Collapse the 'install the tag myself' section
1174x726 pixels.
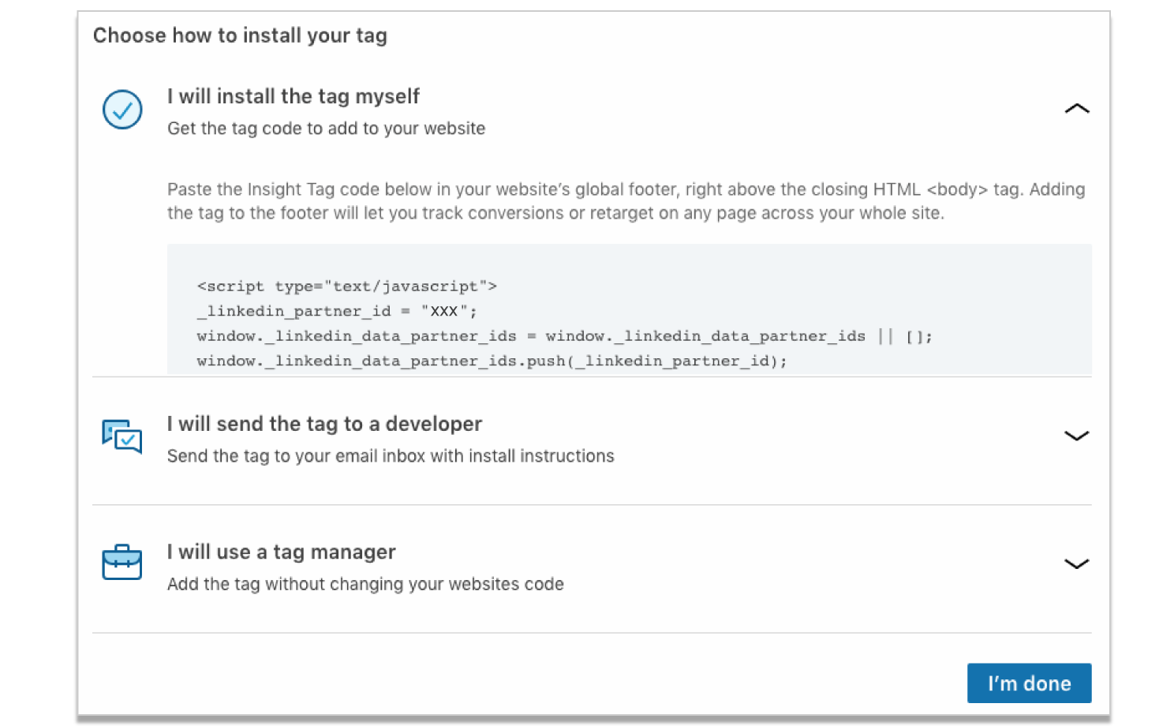(1076, 109)
